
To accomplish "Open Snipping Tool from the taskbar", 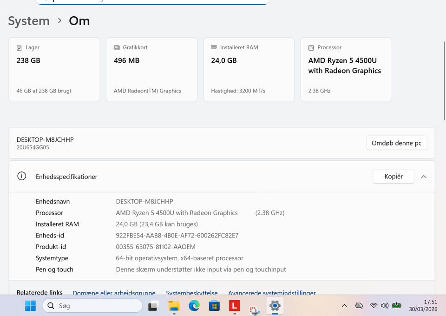I will (255, 309).
